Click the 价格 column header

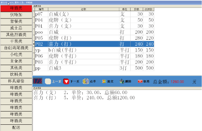coord(137,9)
